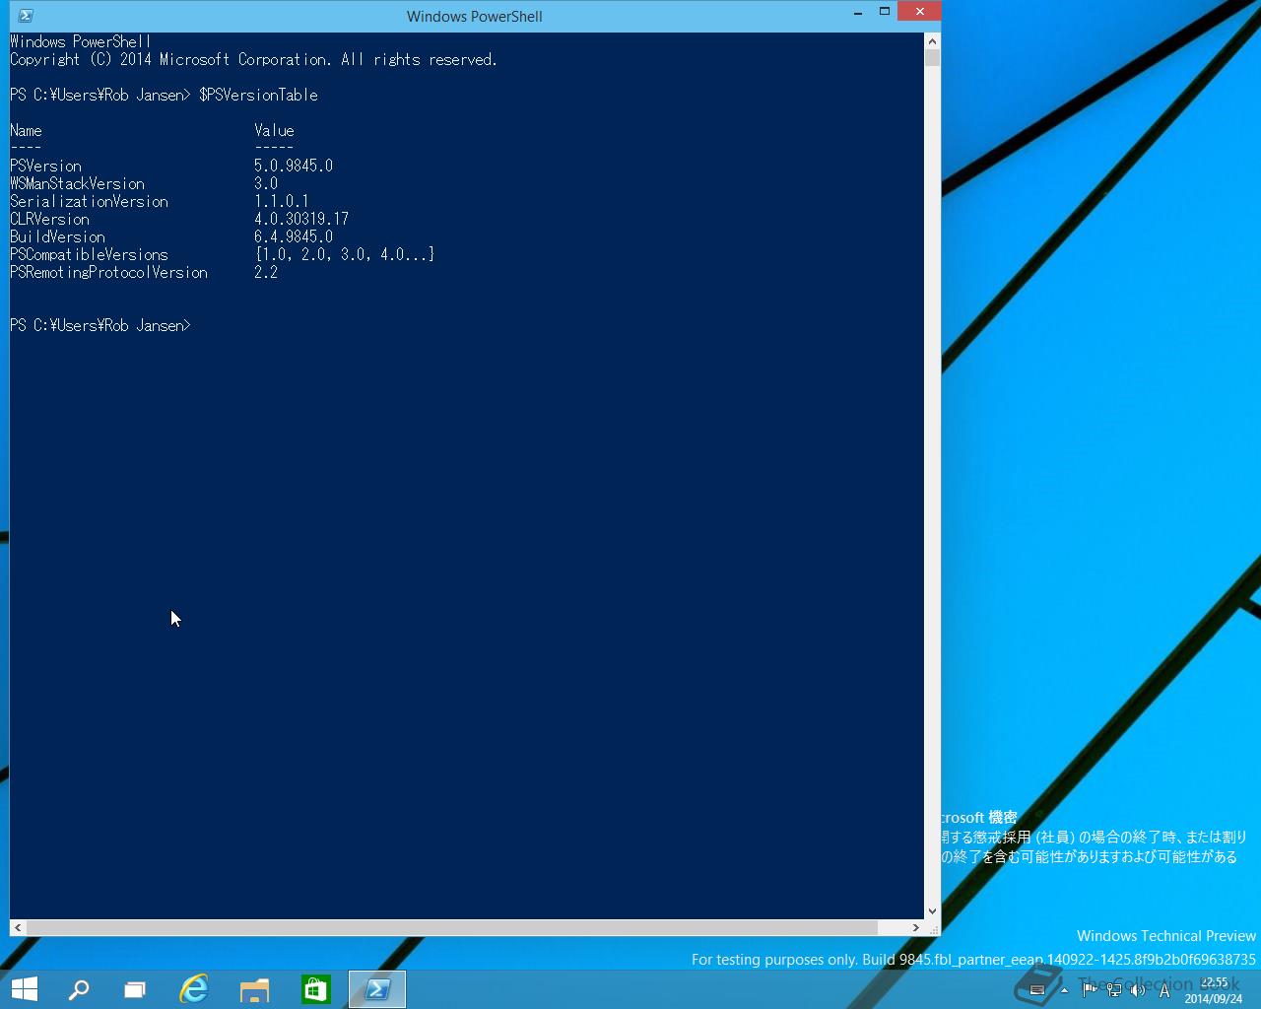Click the value '4.0.30319.17'
Screen dimensions: 1261x1009
[x=301, y=219]
